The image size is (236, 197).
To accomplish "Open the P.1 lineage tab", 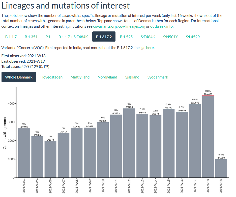I will pos(48,37).
